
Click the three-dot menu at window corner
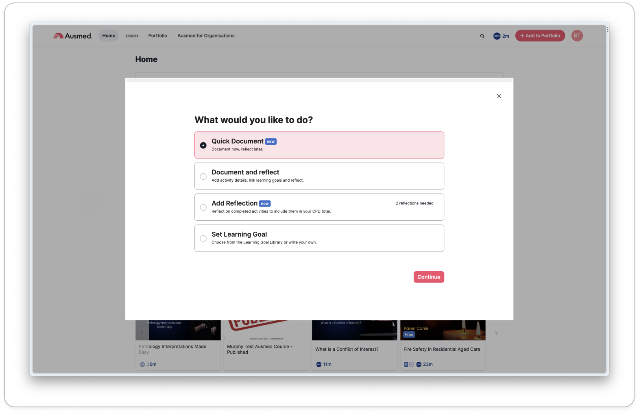(x=607, y=29)
